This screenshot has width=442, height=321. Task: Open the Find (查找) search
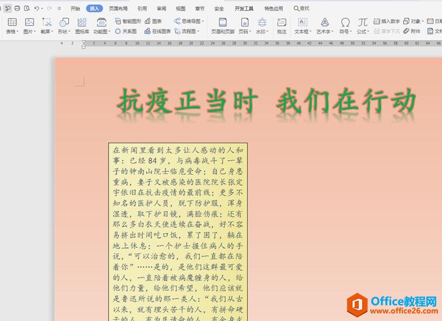click(x=301, y=8)
